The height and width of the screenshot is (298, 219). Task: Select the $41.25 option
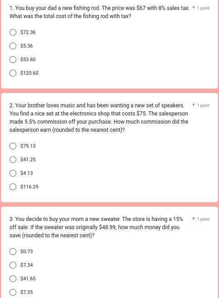[x=13, y=159]
